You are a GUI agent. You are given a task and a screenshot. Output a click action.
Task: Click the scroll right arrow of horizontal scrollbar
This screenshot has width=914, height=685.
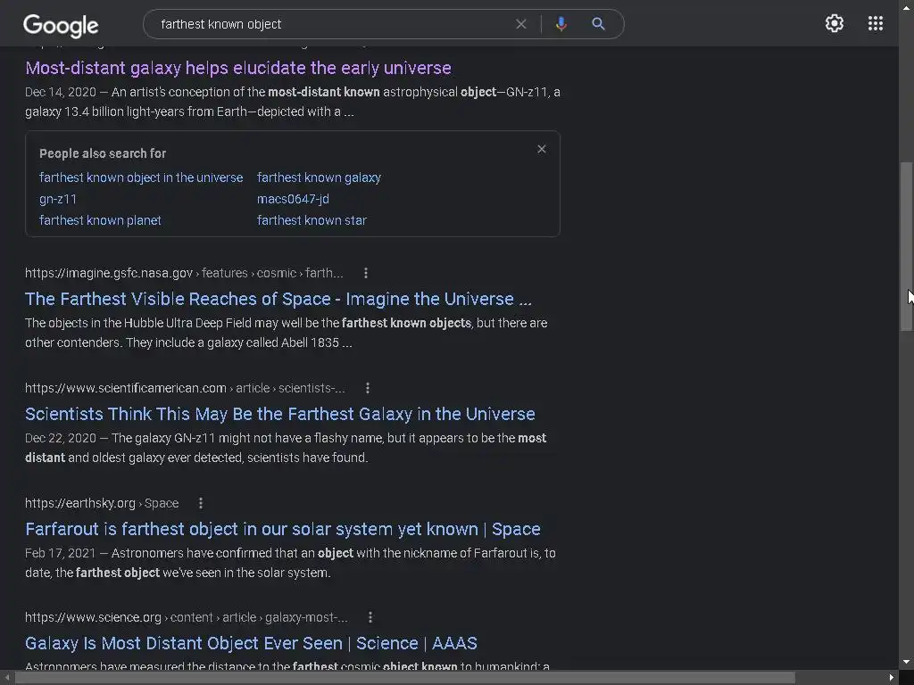(892, 678)
